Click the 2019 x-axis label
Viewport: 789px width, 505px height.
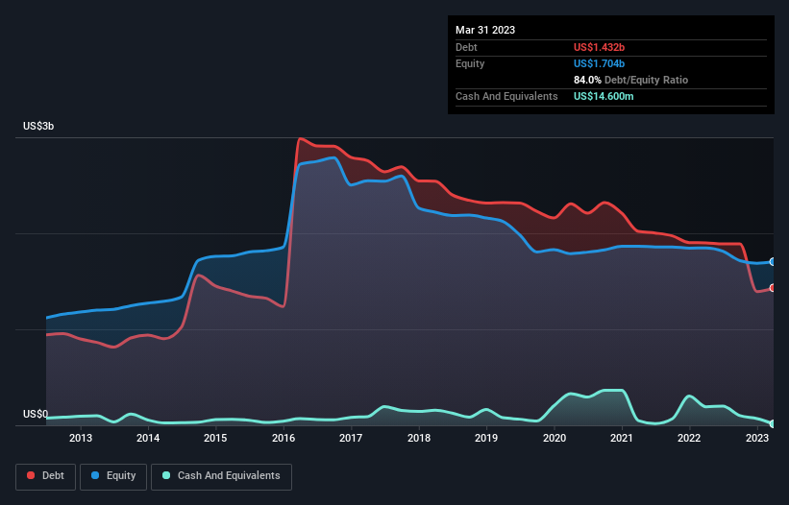pyautogui.click(x=486, y=438)
